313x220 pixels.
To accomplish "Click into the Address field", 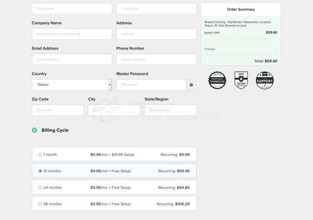I will pyautogui.click(x=156, y=34).
